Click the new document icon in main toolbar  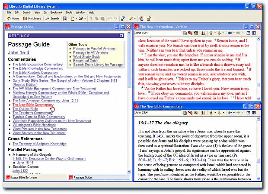coord(73,18)
